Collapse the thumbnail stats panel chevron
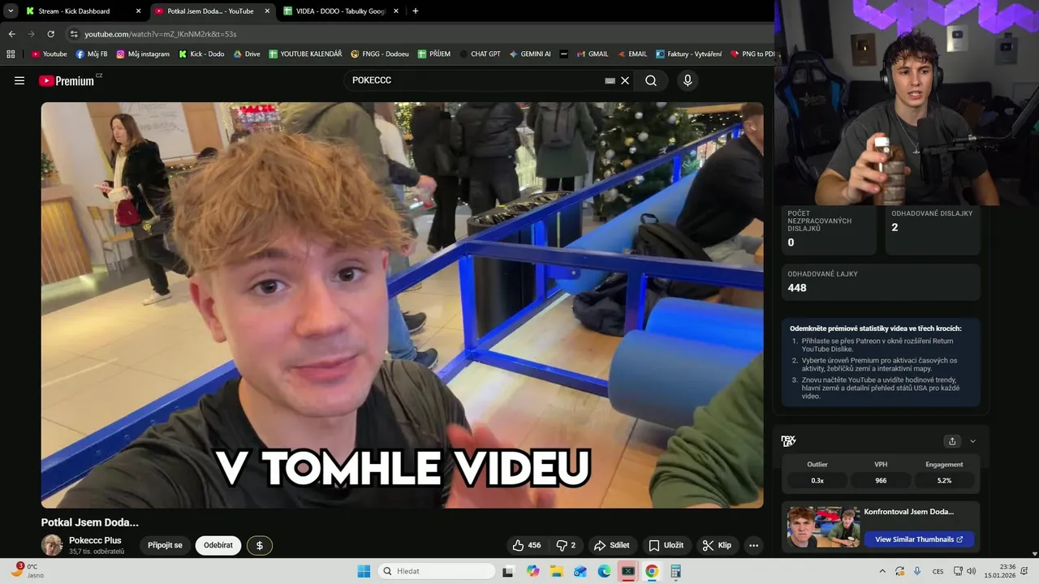Image resolution: width=1039 pixels, height=584 pixels. click(972, 441)
